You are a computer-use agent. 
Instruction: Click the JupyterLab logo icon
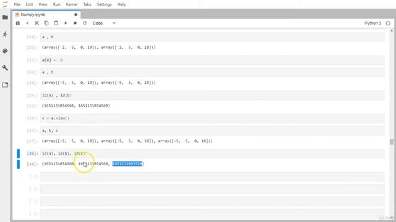5,4
